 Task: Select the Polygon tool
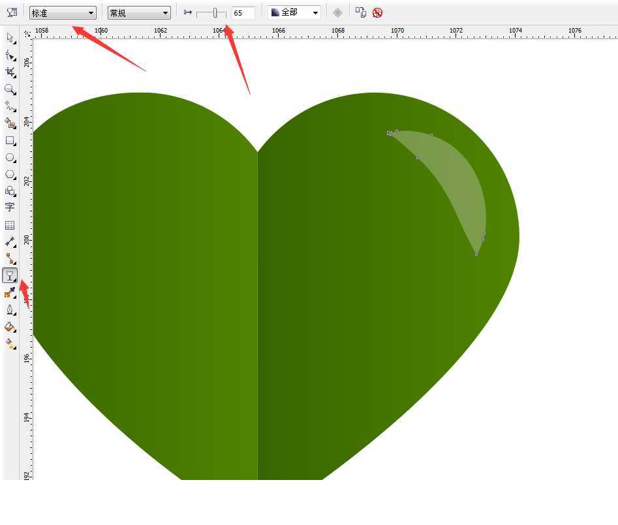pyautogui.click(x=10, y=174)
